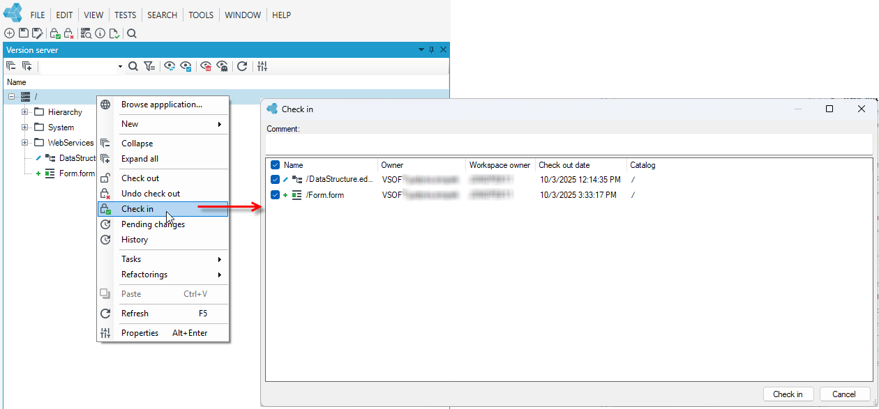Image resolution: width=879 pixels, height=409 pixels.
Task: Click the list-with-magnifier icon in main toolbar
Action: tap(87, 33)
